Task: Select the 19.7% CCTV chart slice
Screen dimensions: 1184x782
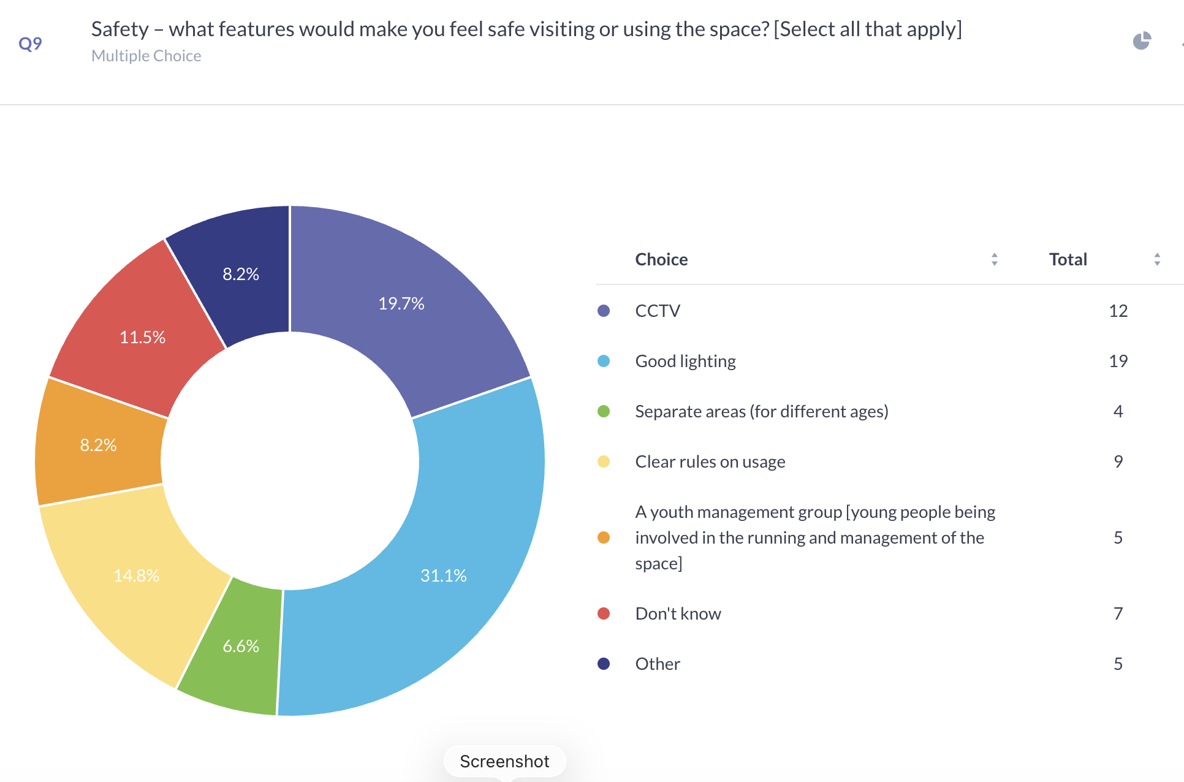Action: 401,303
